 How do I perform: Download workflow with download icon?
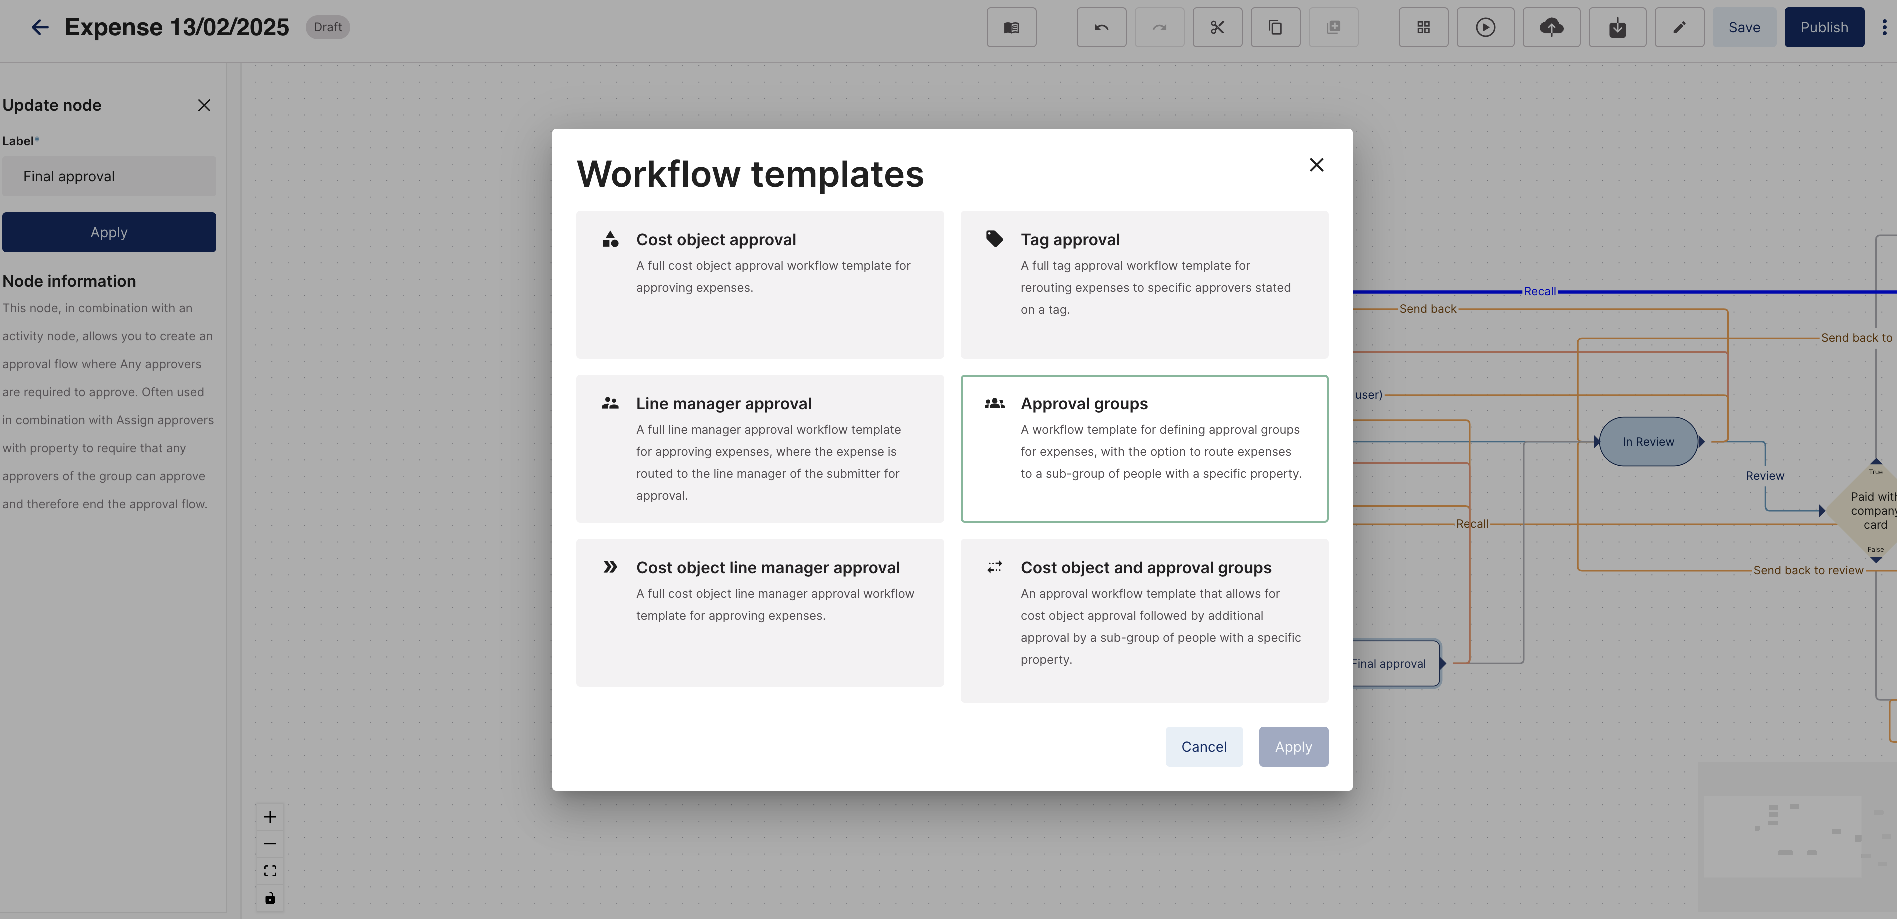1617,28
